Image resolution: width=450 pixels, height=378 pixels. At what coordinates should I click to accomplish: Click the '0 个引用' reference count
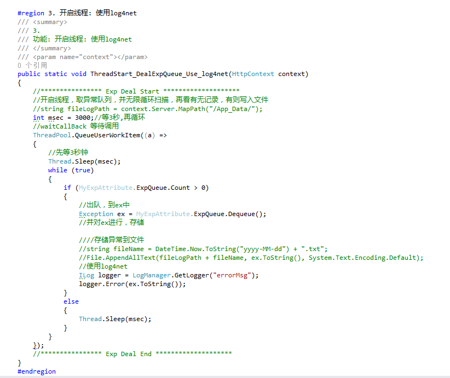pos(32,66)
